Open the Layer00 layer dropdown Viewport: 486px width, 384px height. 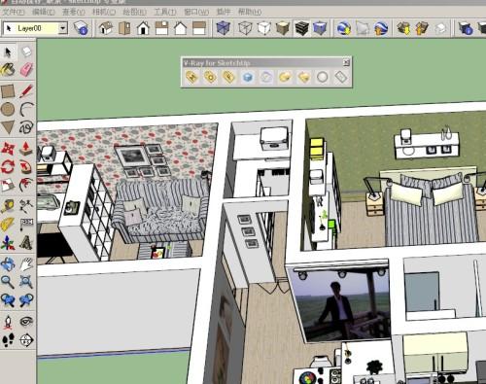(x=63, y=28)
